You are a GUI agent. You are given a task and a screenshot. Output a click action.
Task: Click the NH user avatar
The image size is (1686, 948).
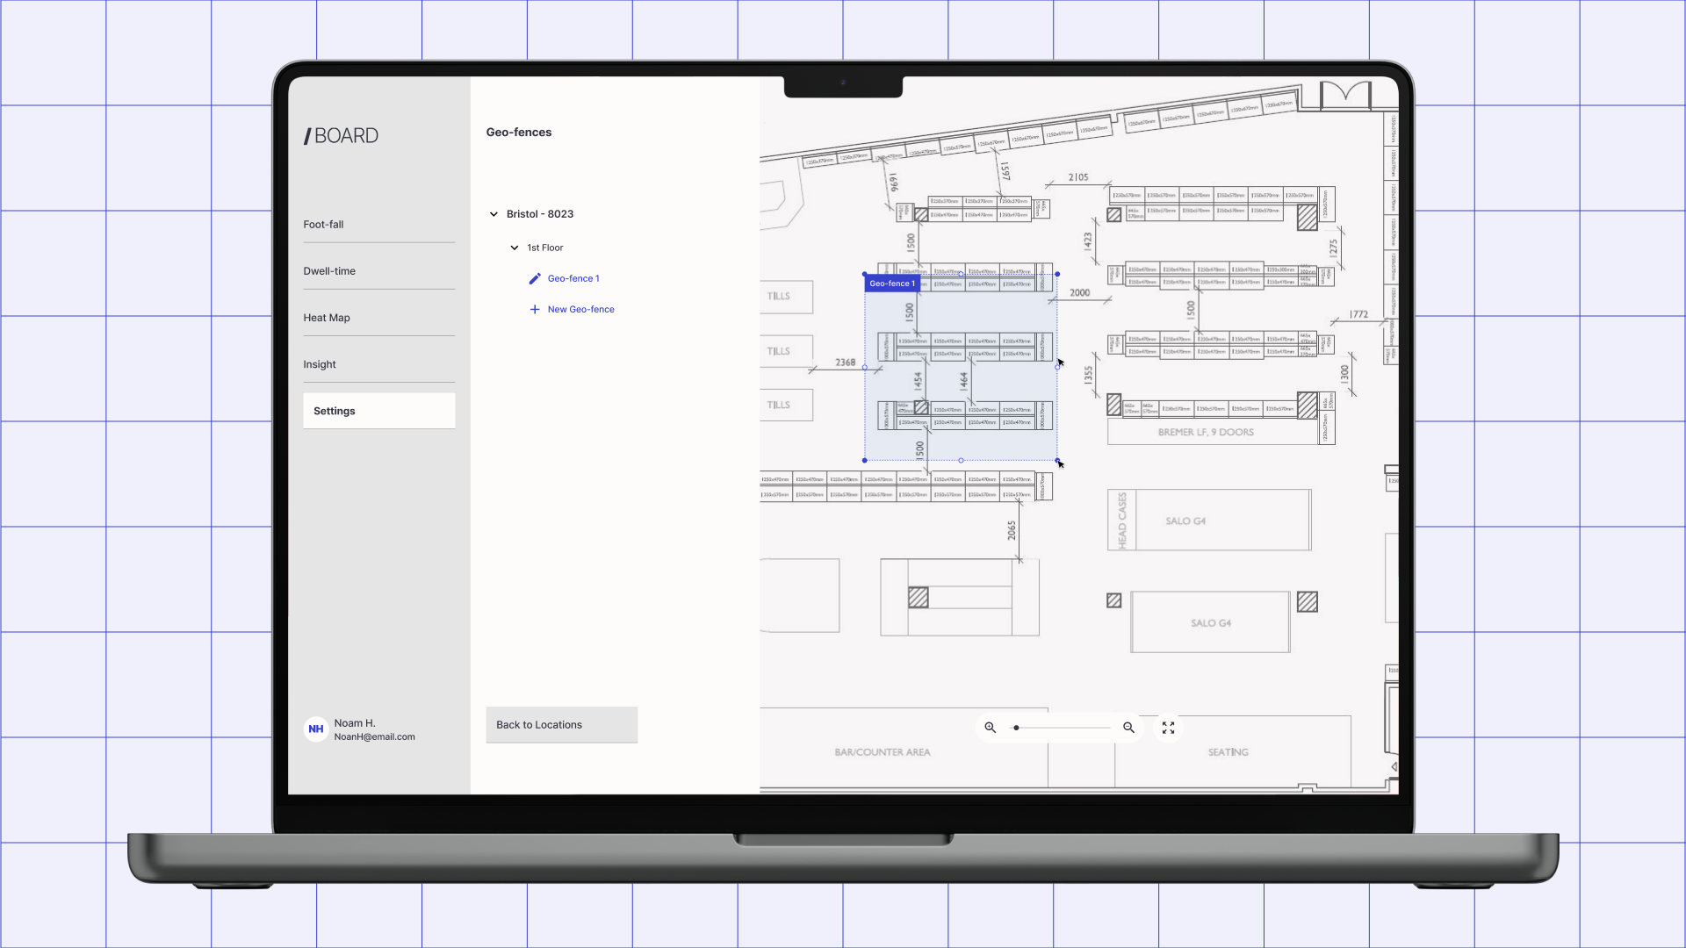316,729
